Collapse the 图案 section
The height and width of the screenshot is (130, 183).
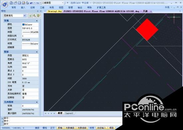click(37, 52)
